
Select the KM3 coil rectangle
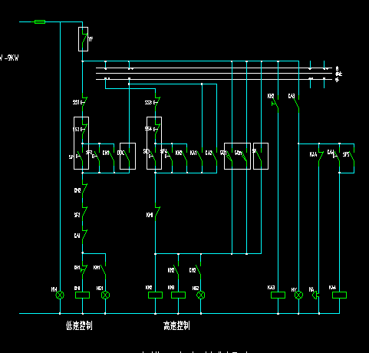178,295
